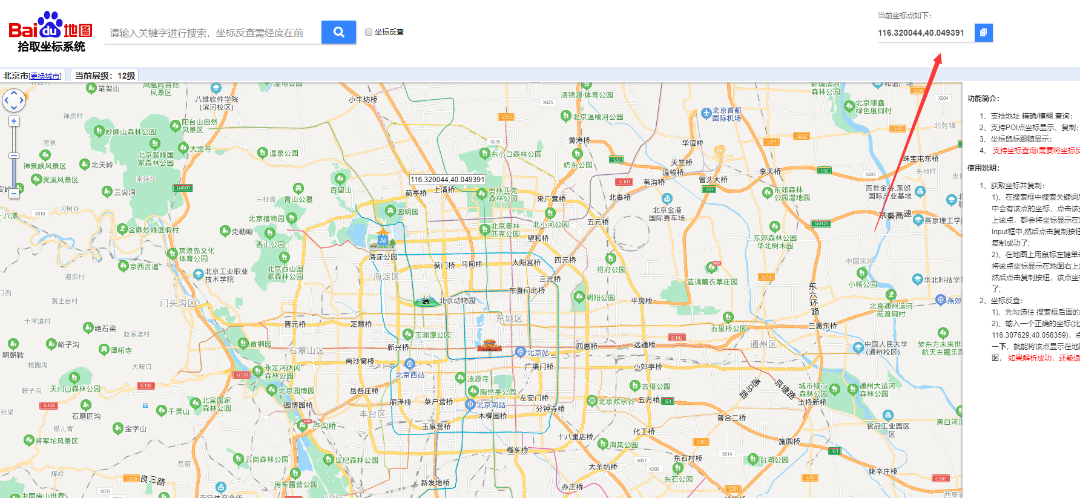Select the 台湖公园 green marker

coord(752,459)
